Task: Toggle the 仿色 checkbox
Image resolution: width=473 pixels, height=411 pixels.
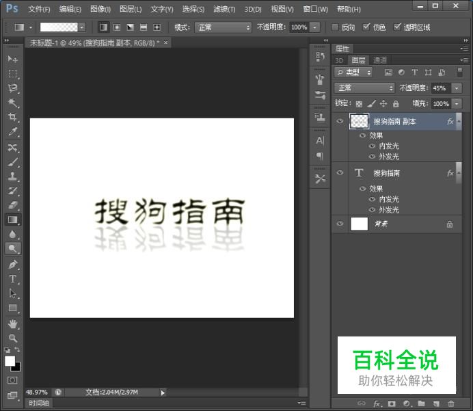Action: (x=366, y=27)
